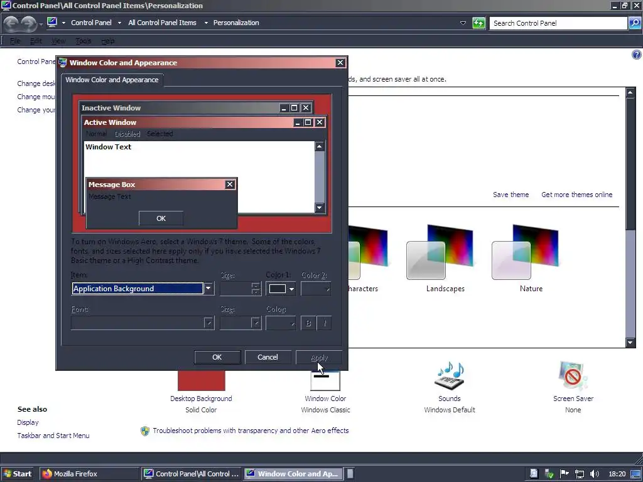
Task: Click the Desktop Background red swatch
Action: pyautogui.click(x=202, y=380)
